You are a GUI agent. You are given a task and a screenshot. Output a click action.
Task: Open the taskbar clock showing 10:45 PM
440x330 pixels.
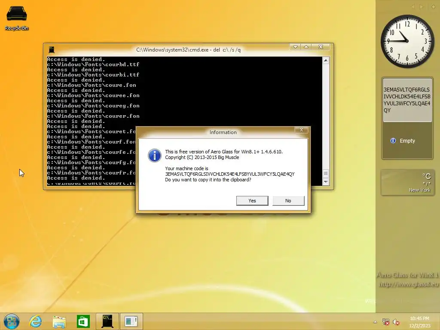pyautogui.click(x=419, y=322)
